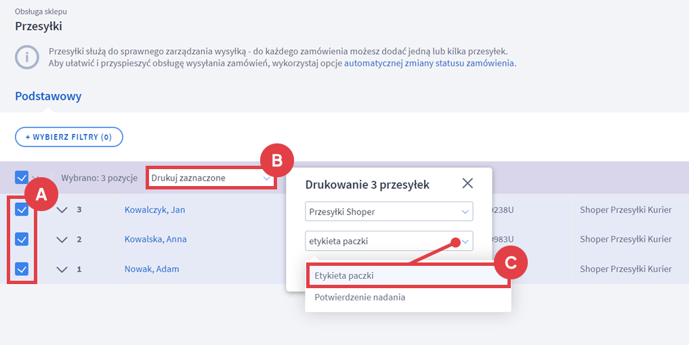Open the Drukuj zaznaczone dropdown
Viewport: 689px width, 345px height.
coord(211,178)
